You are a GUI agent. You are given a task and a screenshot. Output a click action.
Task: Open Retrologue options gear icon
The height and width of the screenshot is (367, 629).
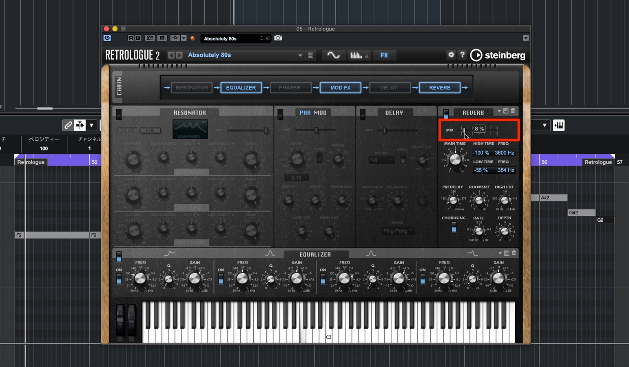[451, 55]
